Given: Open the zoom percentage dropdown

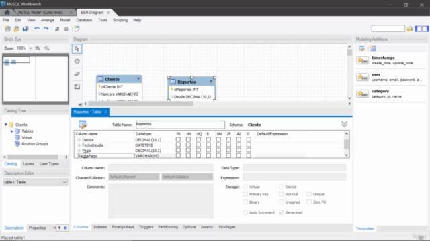Looking at the screenshot, I should pyautogui.click(x=30, y=48).
